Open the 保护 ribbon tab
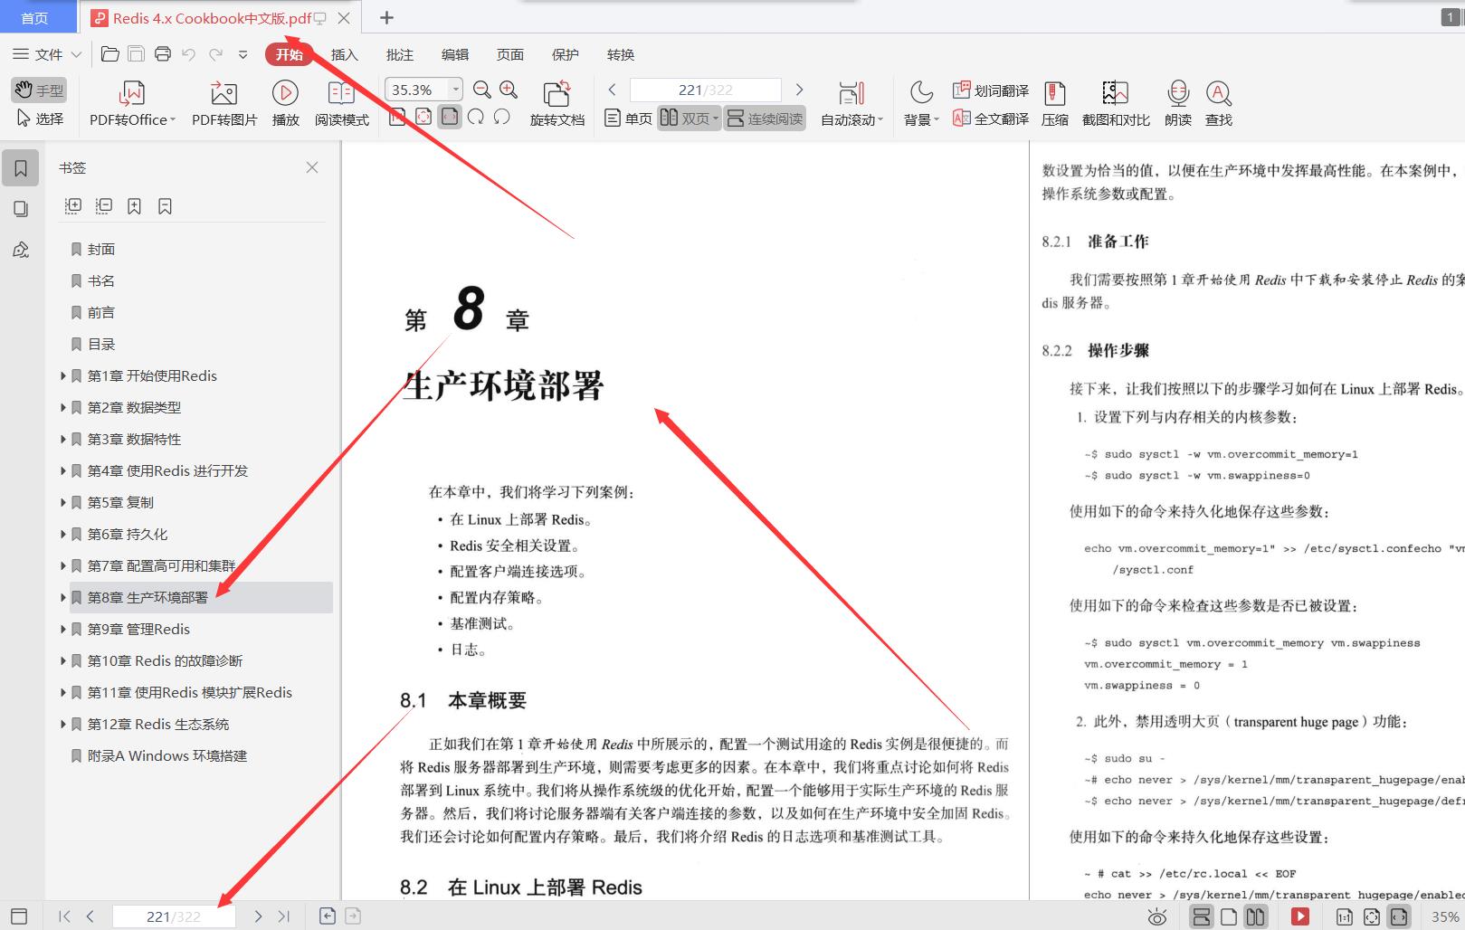Viewport: 1465px width, 930px height. pyautogui.click(x=565, y=54)
